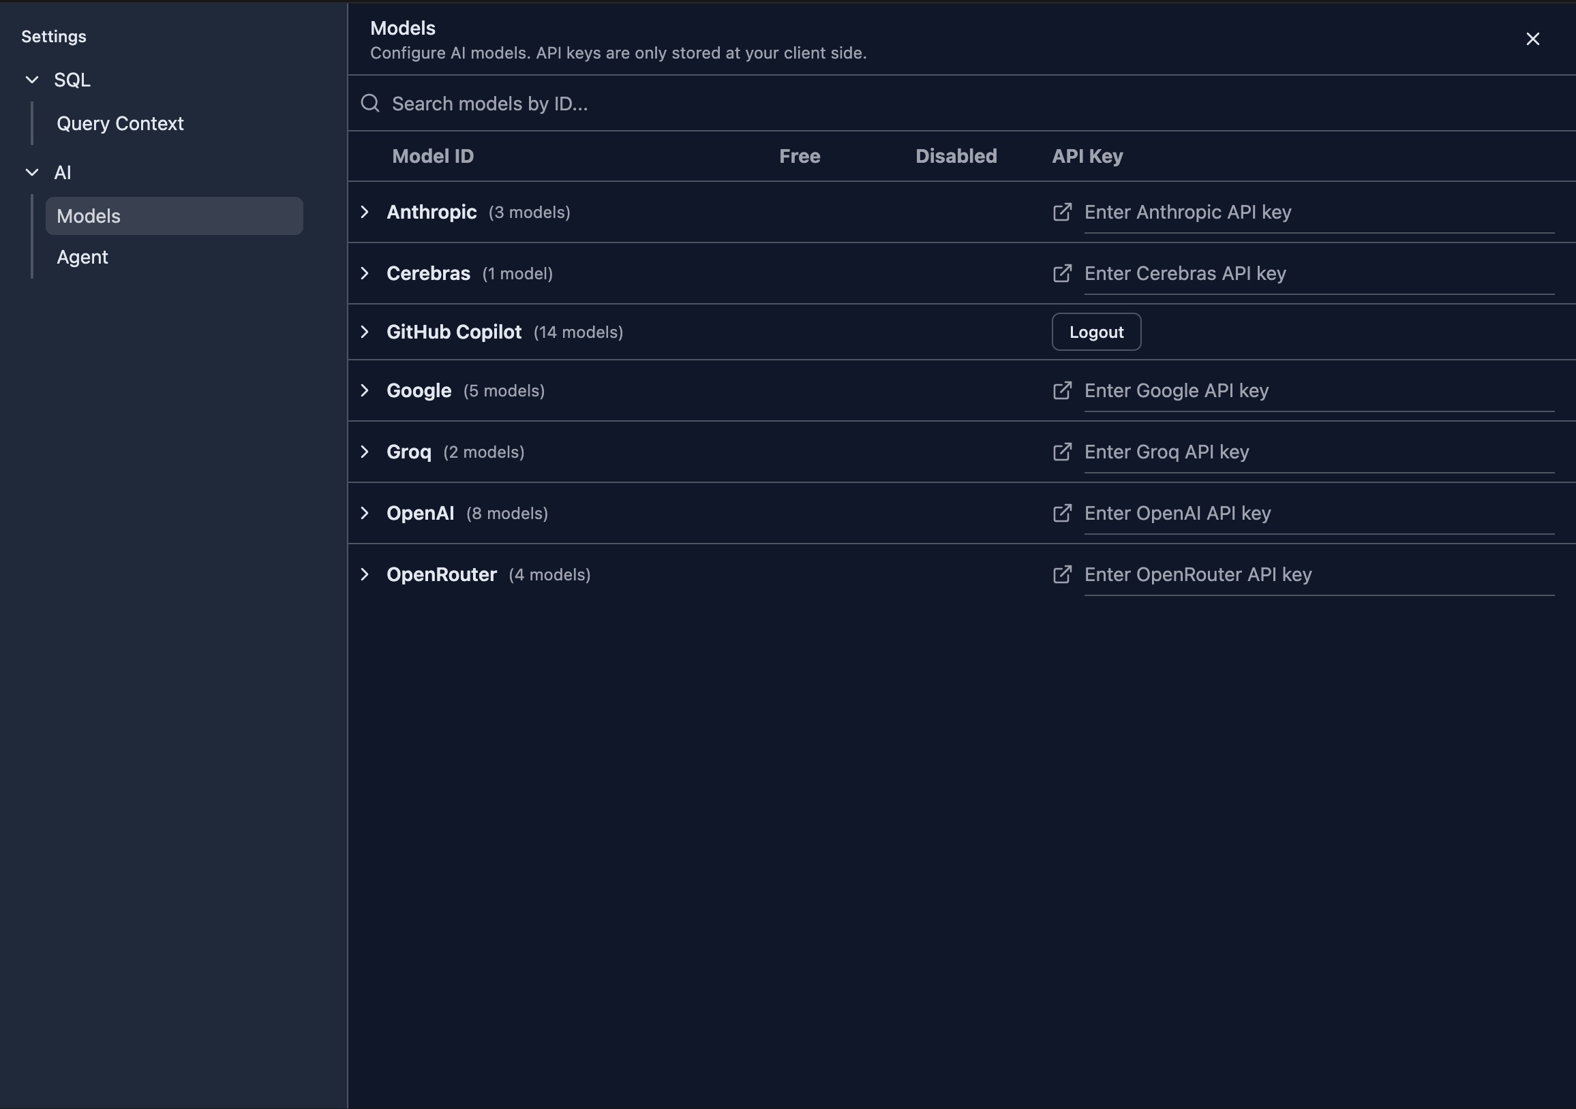Expand the OpenRouter models group
The width and height of the screenshot is (1576, 1109).
tap(365, 575)
